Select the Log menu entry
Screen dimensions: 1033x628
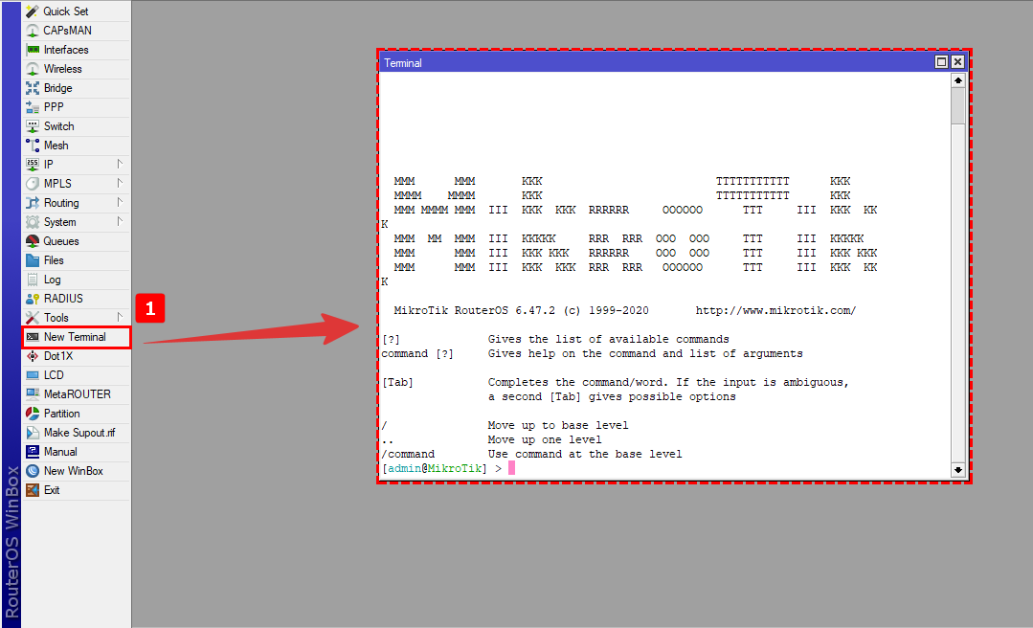(52, 280)
